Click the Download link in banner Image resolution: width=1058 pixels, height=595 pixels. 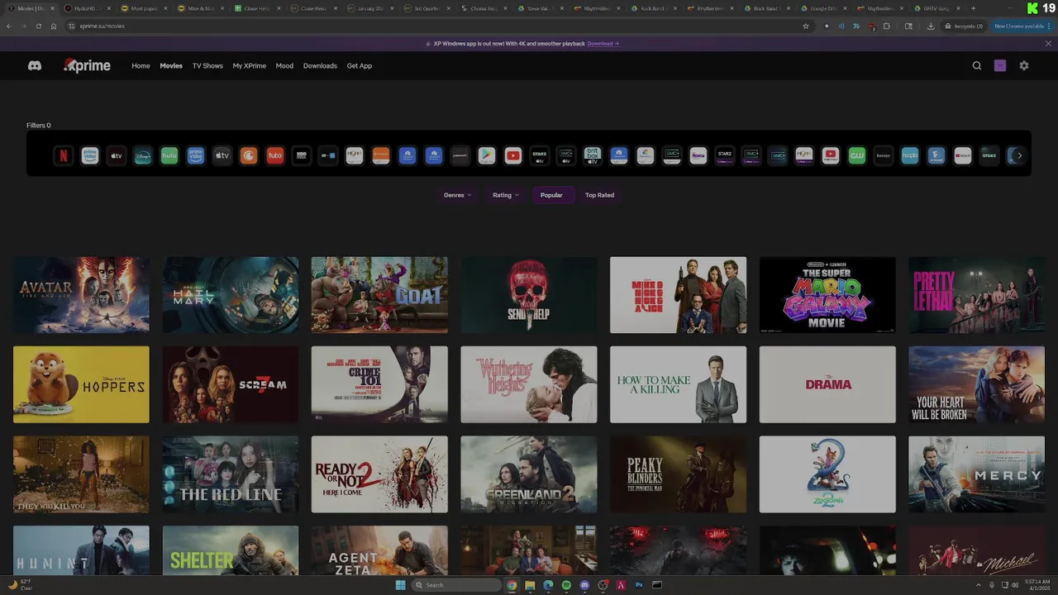[x=603, y=43]
